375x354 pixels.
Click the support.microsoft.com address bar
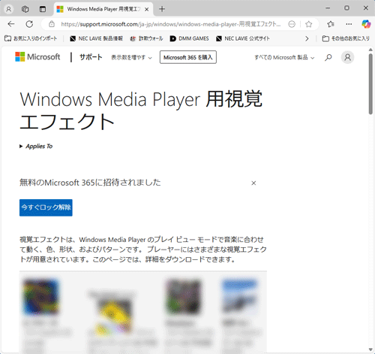pos(171,24)
